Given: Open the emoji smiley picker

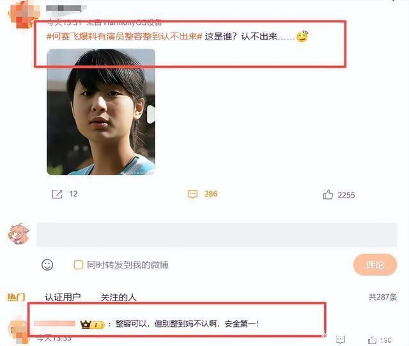Looking at the screenshot, I should coord(47,265).
